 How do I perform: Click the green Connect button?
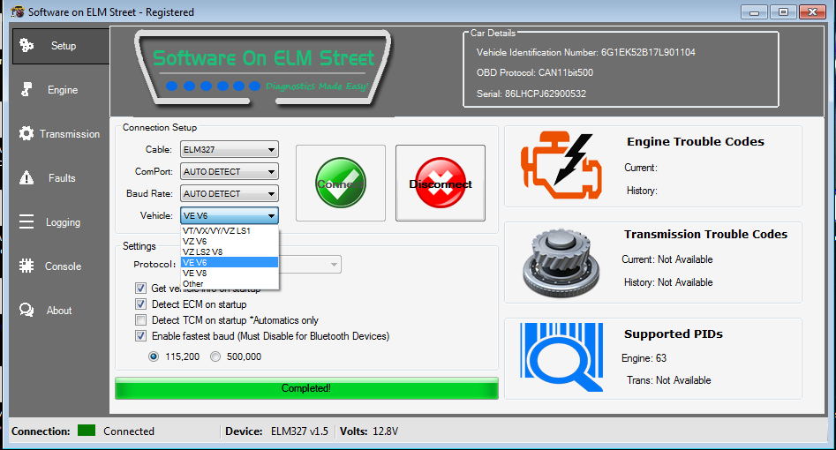coord(341,183)
